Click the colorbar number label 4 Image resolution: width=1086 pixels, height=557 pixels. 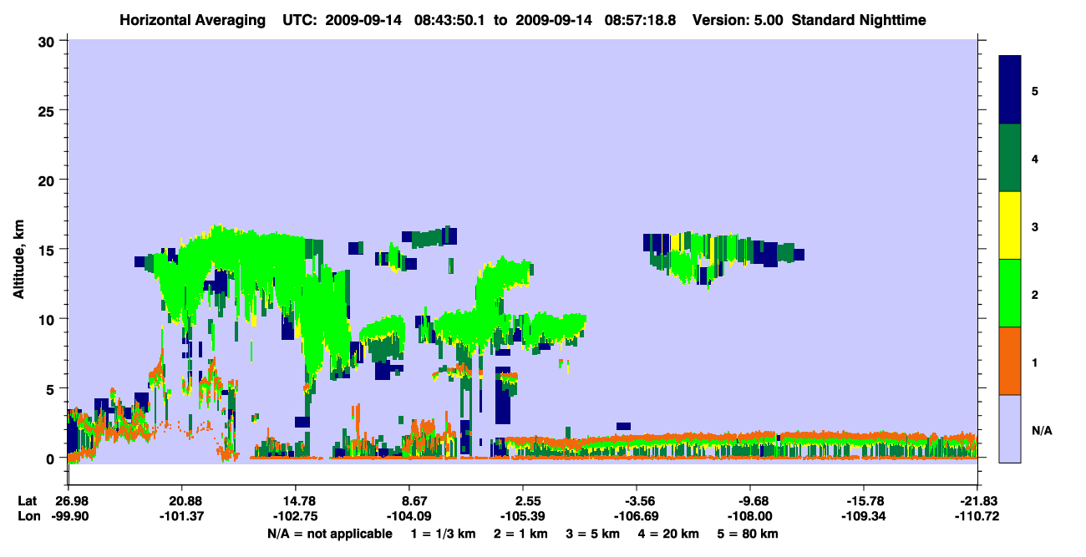[x=1035, y=158]
